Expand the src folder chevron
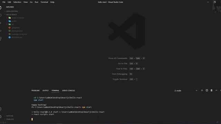 click(7, 24)
